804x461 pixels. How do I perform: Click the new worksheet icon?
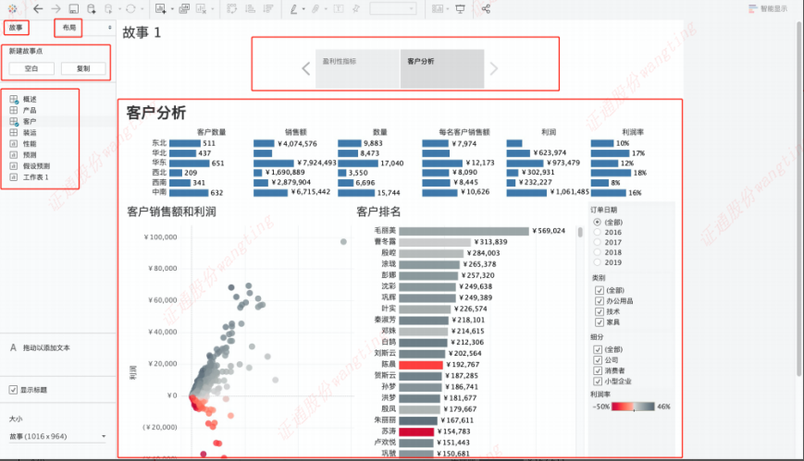point(161,8)
